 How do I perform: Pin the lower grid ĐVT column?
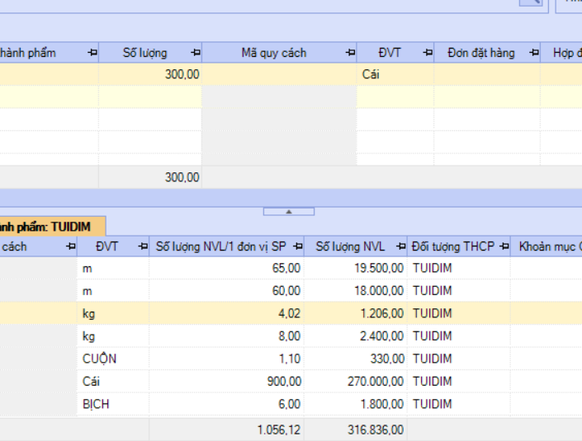(142, 246)
